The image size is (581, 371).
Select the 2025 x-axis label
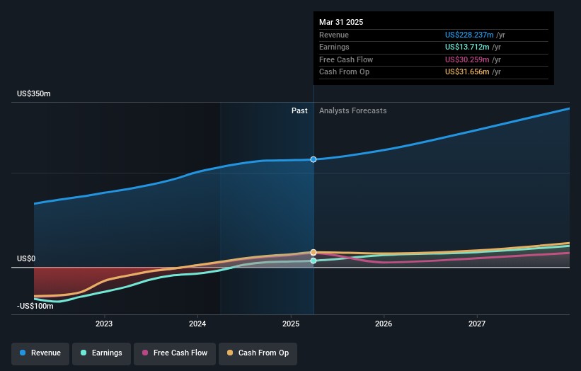pos(290,324)
